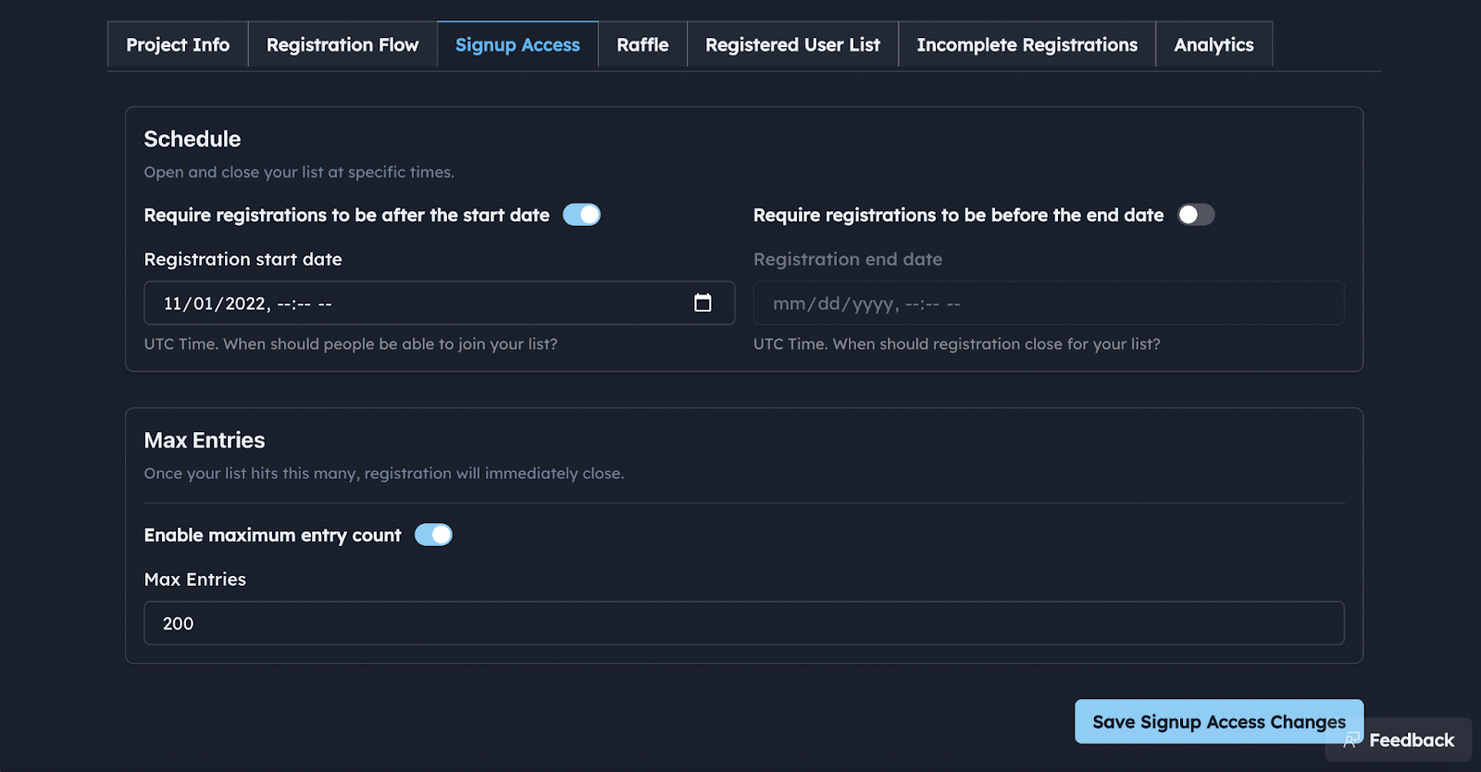
Task: Select the year 2022 in start date
Action: click(245, 304)
